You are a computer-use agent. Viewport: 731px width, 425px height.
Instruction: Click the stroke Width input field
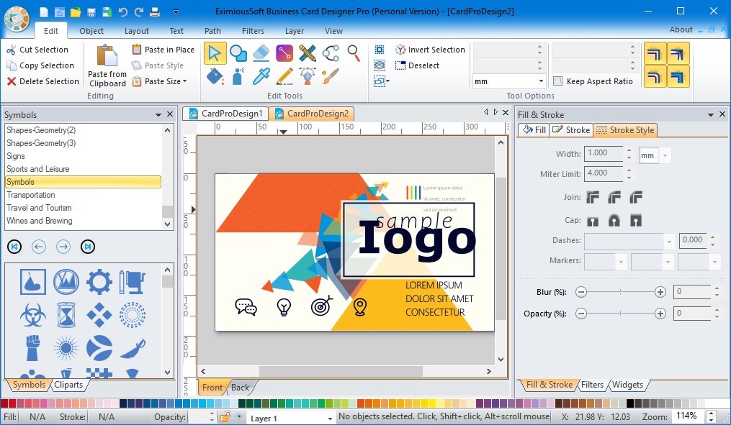[x=604, y=154]
